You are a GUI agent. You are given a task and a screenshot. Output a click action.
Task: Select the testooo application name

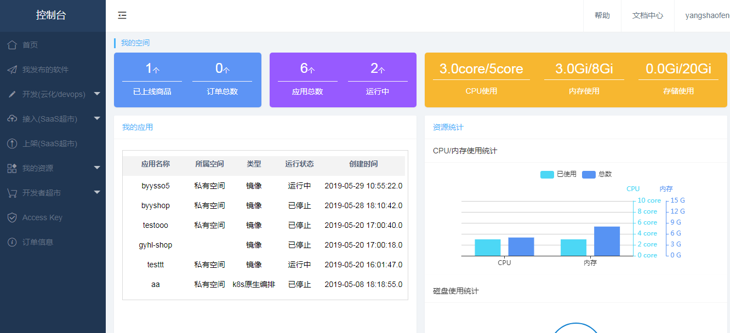pos(156,225)
